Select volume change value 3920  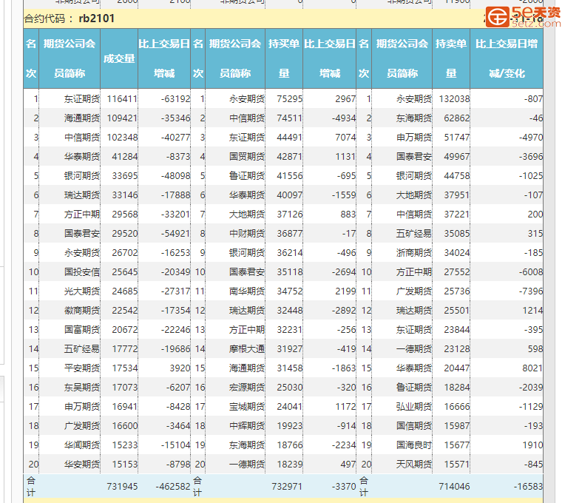coord(180,368)
